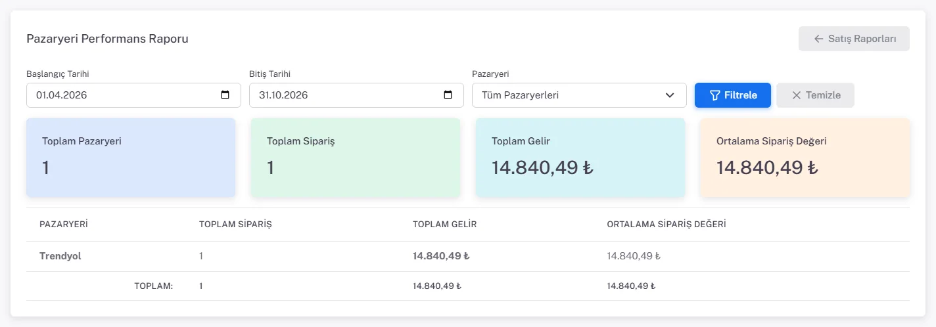Click the footer row total revenue value
Image resolution: width=936 pixels, height=327 pixels.
coord(437,286)
